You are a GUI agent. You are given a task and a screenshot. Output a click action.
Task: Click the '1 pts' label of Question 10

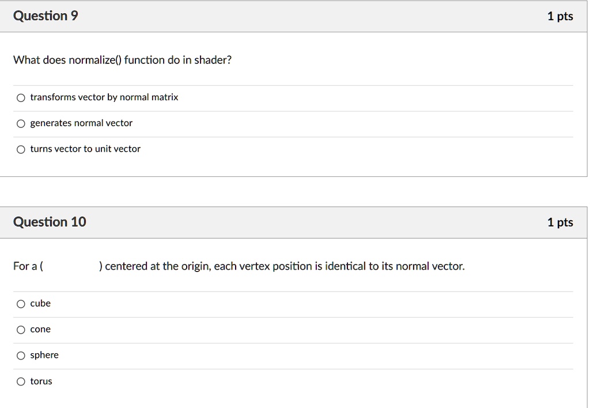(x=560, y=222)
